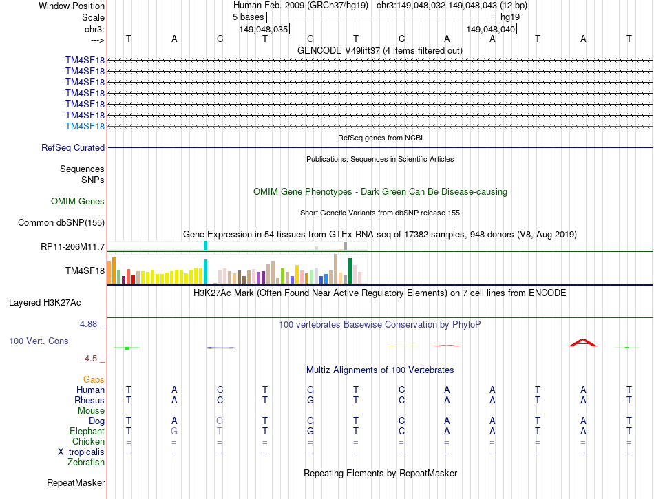Click the RepeatMasker track label
The image size is (654, 499).
(76, 482)
